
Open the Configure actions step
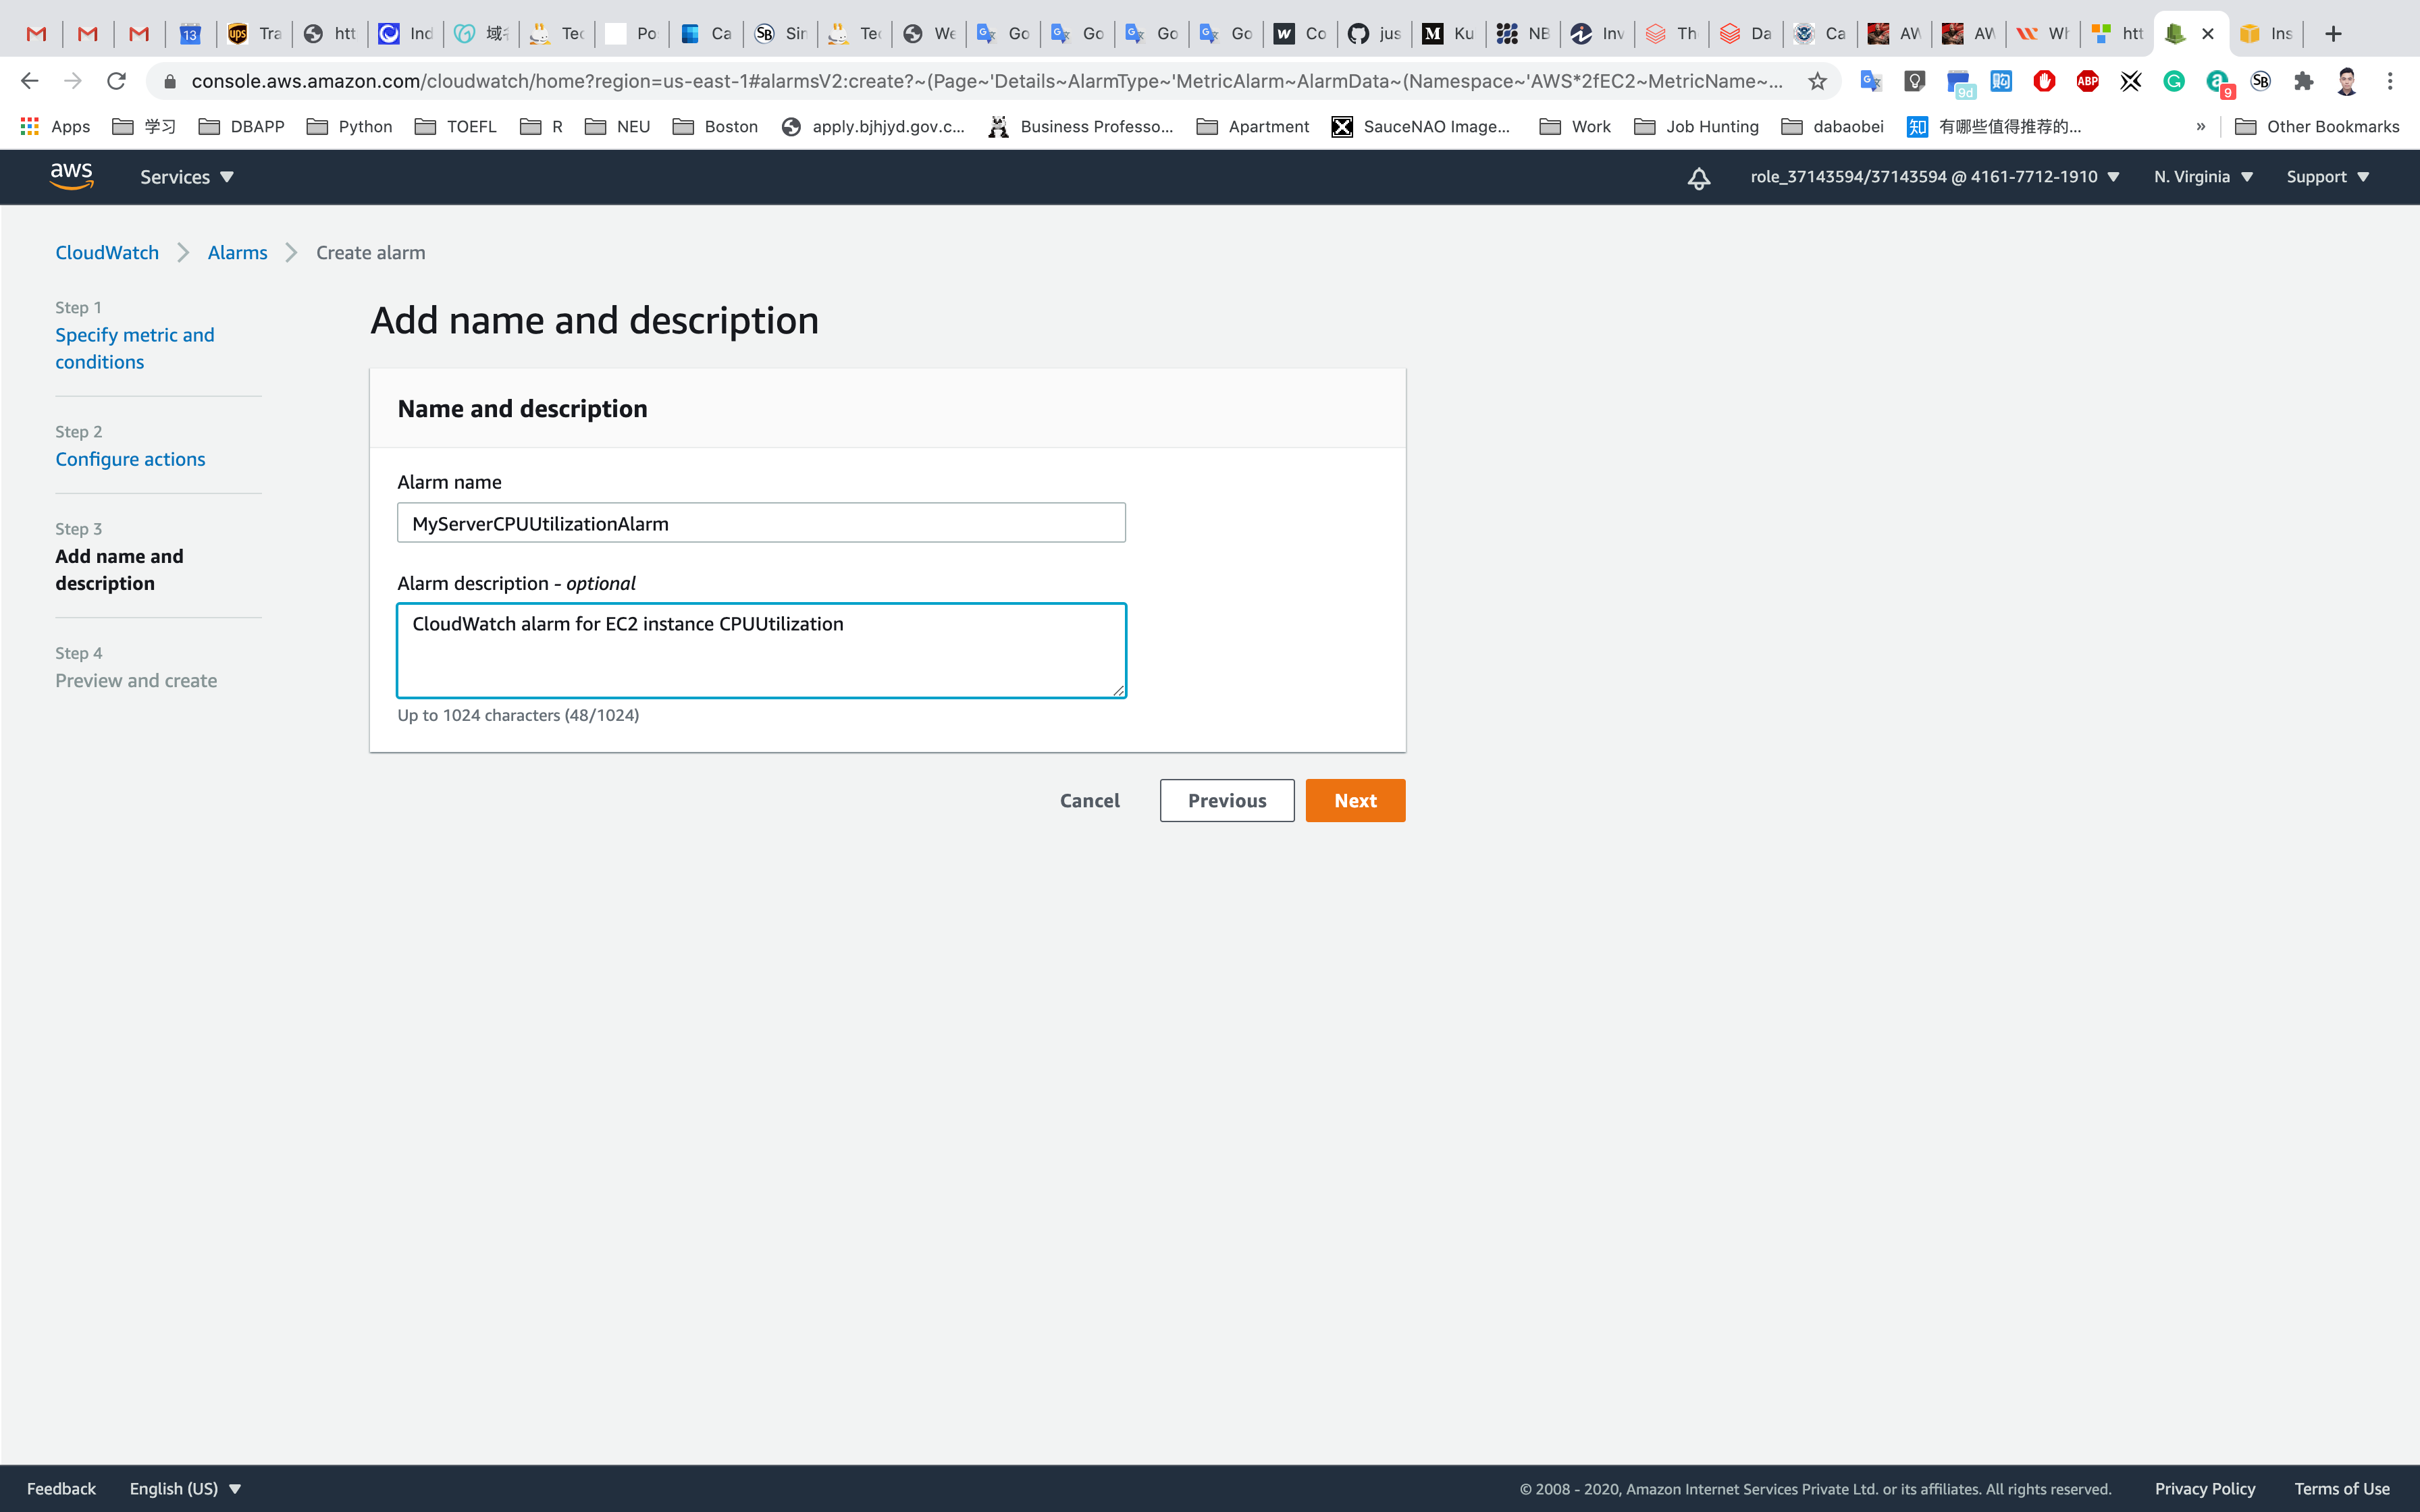tap(130, 459)
